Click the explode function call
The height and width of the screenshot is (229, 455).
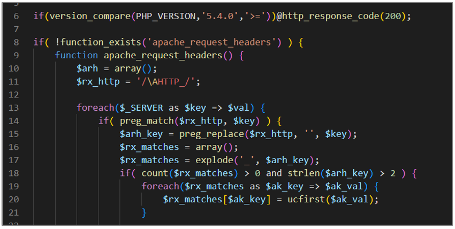[x=214, y=160]
